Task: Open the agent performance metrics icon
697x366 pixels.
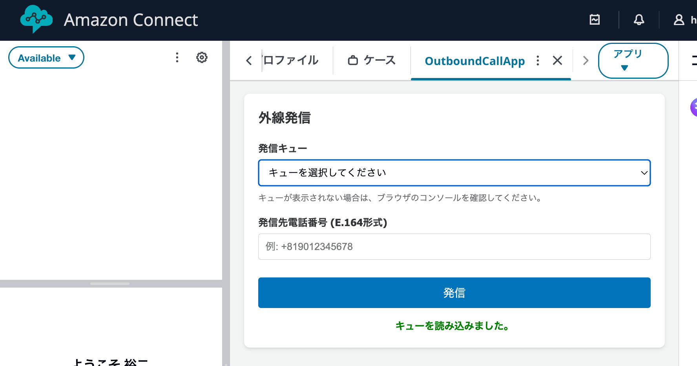Action: coord(594,19)
